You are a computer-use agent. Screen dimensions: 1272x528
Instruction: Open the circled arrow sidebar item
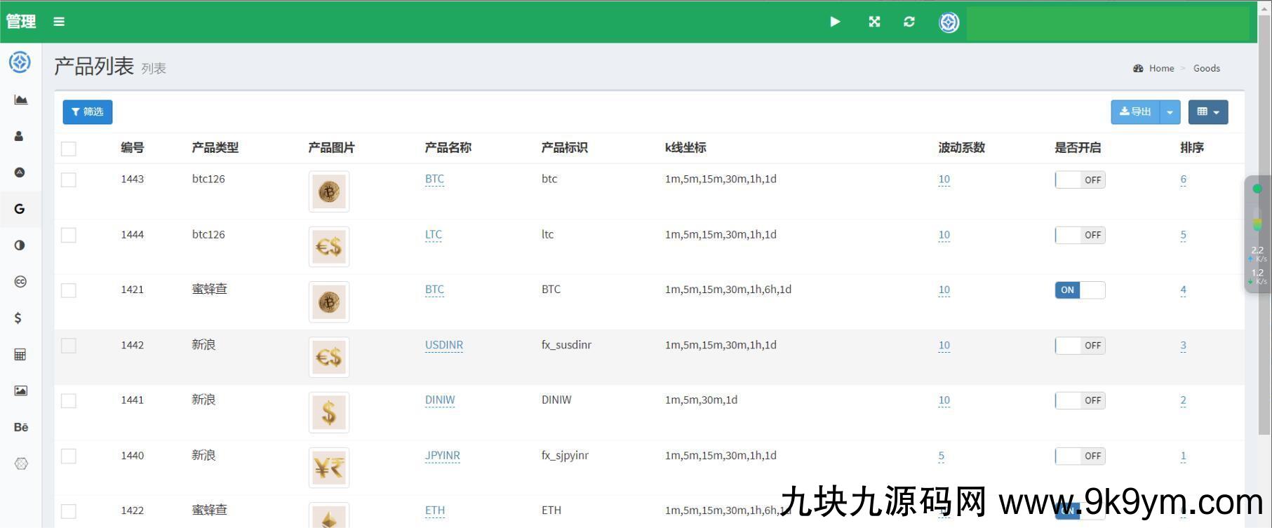pos(20,172)
